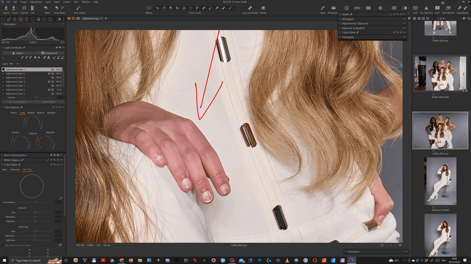Click the Redo arrow button

click(62, 8)
